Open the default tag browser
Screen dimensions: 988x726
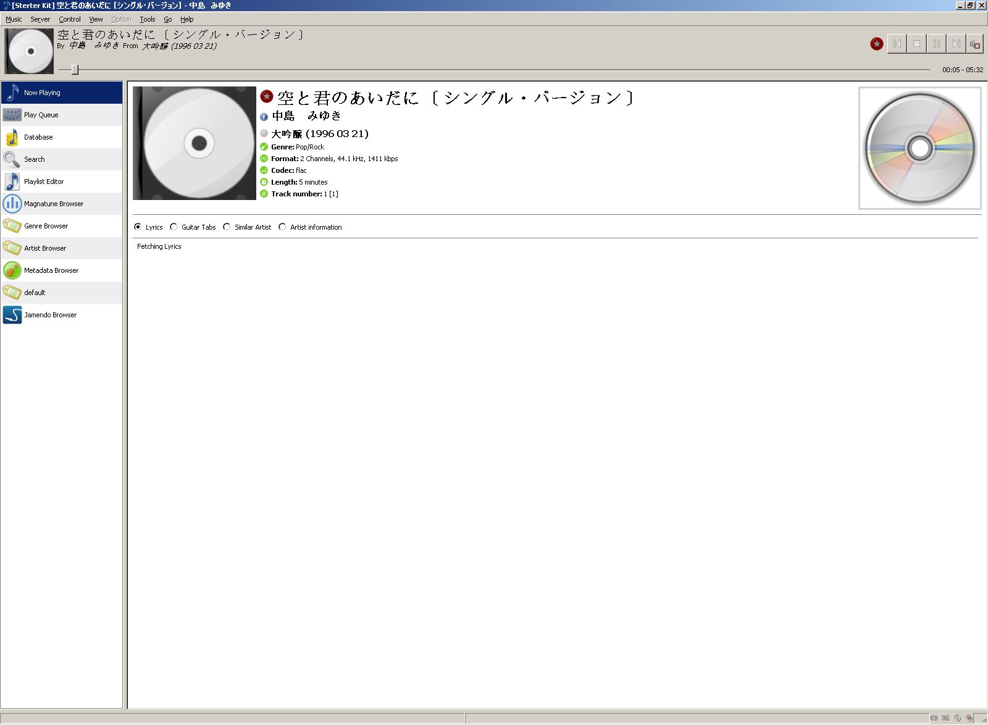(62, 293)
